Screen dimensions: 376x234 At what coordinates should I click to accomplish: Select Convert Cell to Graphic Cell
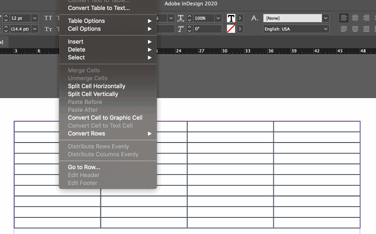105,118
